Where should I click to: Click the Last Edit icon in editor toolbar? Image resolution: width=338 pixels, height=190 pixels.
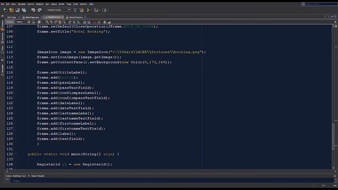[x=29, y=22]
